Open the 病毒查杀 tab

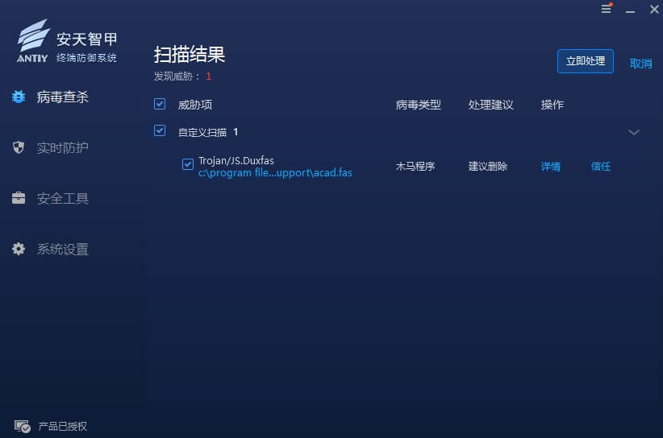(62, 97)
